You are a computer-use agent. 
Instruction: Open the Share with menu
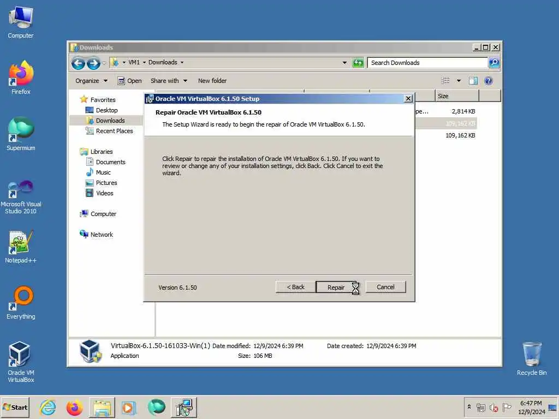(x=169, y=81)
